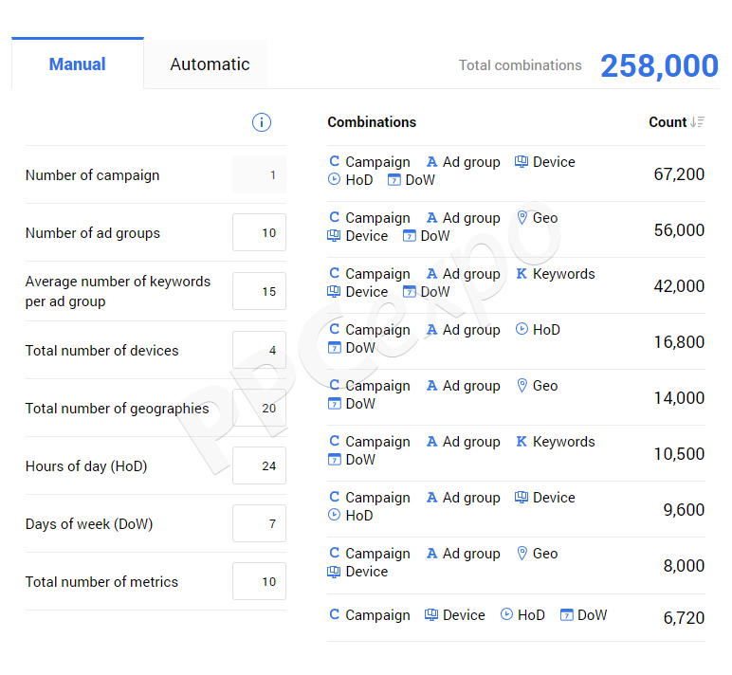Click Ad group icon in the 8,000 row
The width and height of the screenshot is (732, 675).
[431, 553]
